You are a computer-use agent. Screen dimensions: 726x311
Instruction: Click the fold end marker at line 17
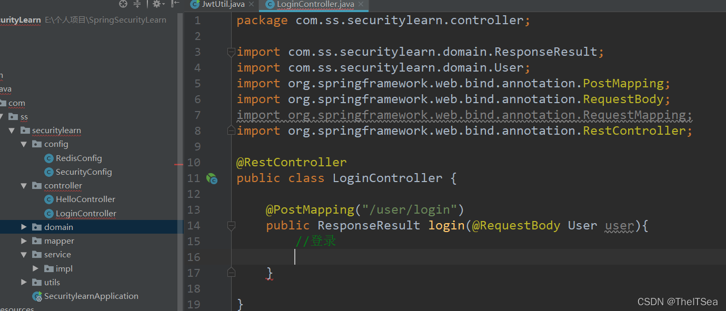pyautogui.click(x=231, y=272)
